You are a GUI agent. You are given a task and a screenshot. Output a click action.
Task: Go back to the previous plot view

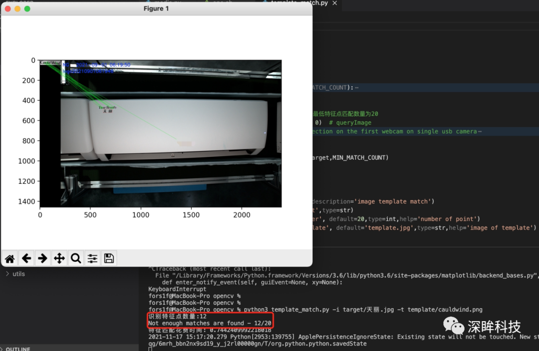pyautogui.click(x=26, y=258)
